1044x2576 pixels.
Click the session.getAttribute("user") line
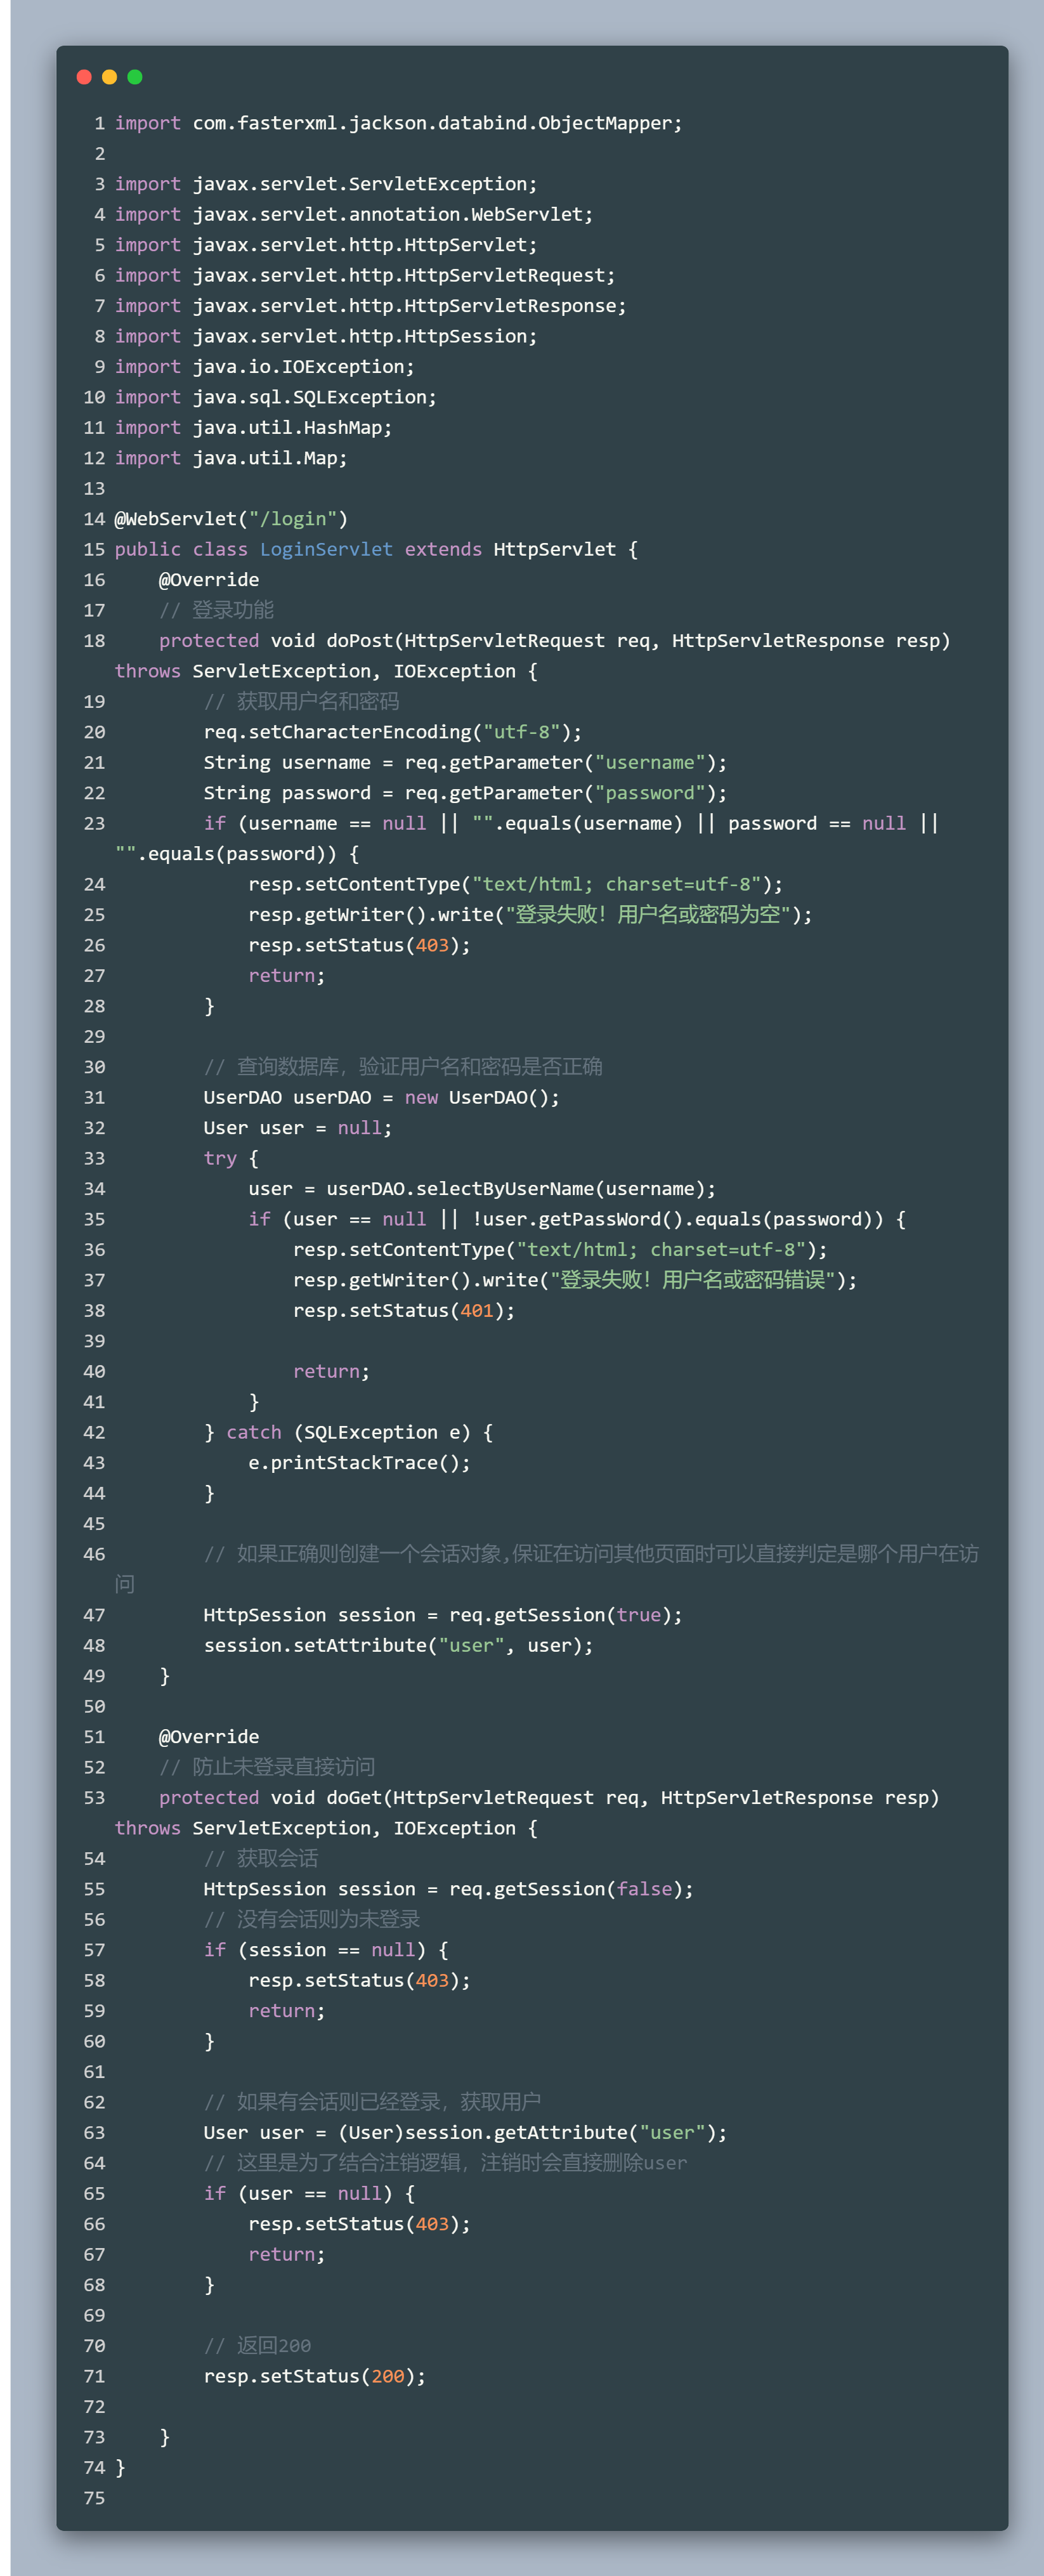click(x=465, y=2132)
